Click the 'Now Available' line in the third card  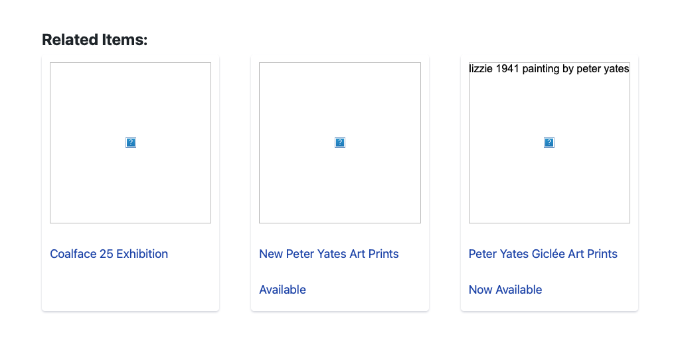coord(505,290)
